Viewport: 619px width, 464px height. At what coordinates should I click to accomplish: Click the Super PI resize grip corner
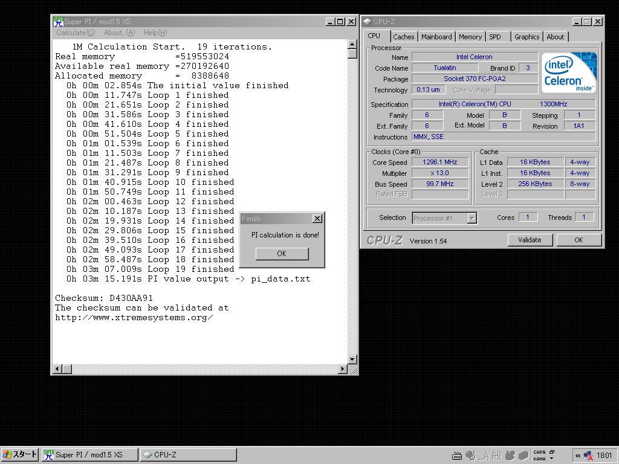click(x=353, y=370)
